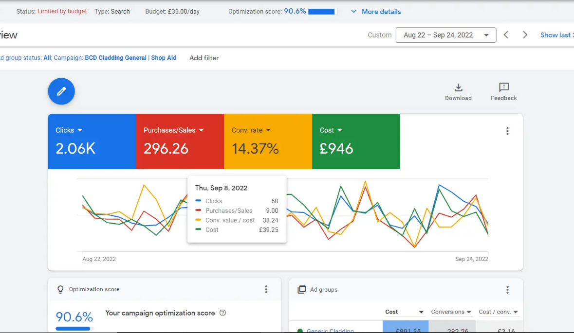Screen dimensions: 574x333
Task: Click the Custom date range label
Action: click(380, 35)
